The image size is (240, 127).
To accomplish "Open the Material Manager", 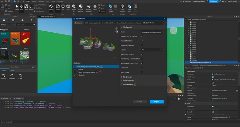I will 81,8.
